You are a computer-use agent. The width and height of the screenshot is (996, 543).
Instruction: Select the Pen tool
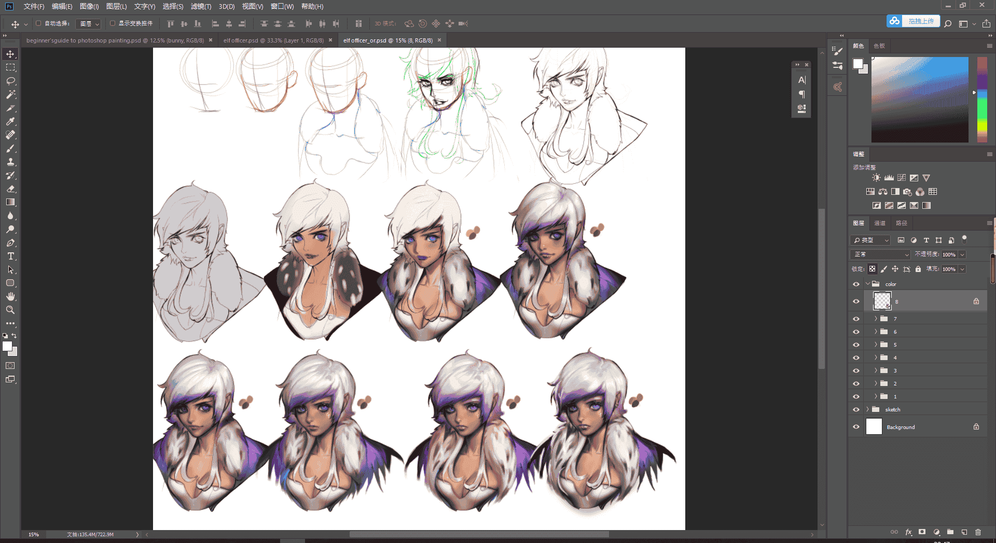pos(10,242)
